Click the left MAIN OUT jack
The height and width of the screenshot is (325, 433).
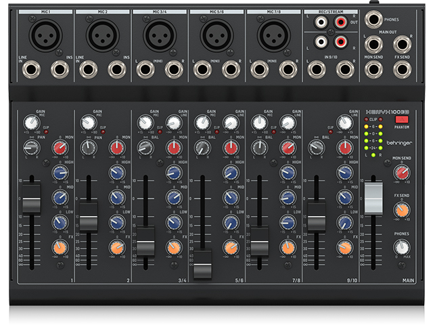[x=373, y=45]
